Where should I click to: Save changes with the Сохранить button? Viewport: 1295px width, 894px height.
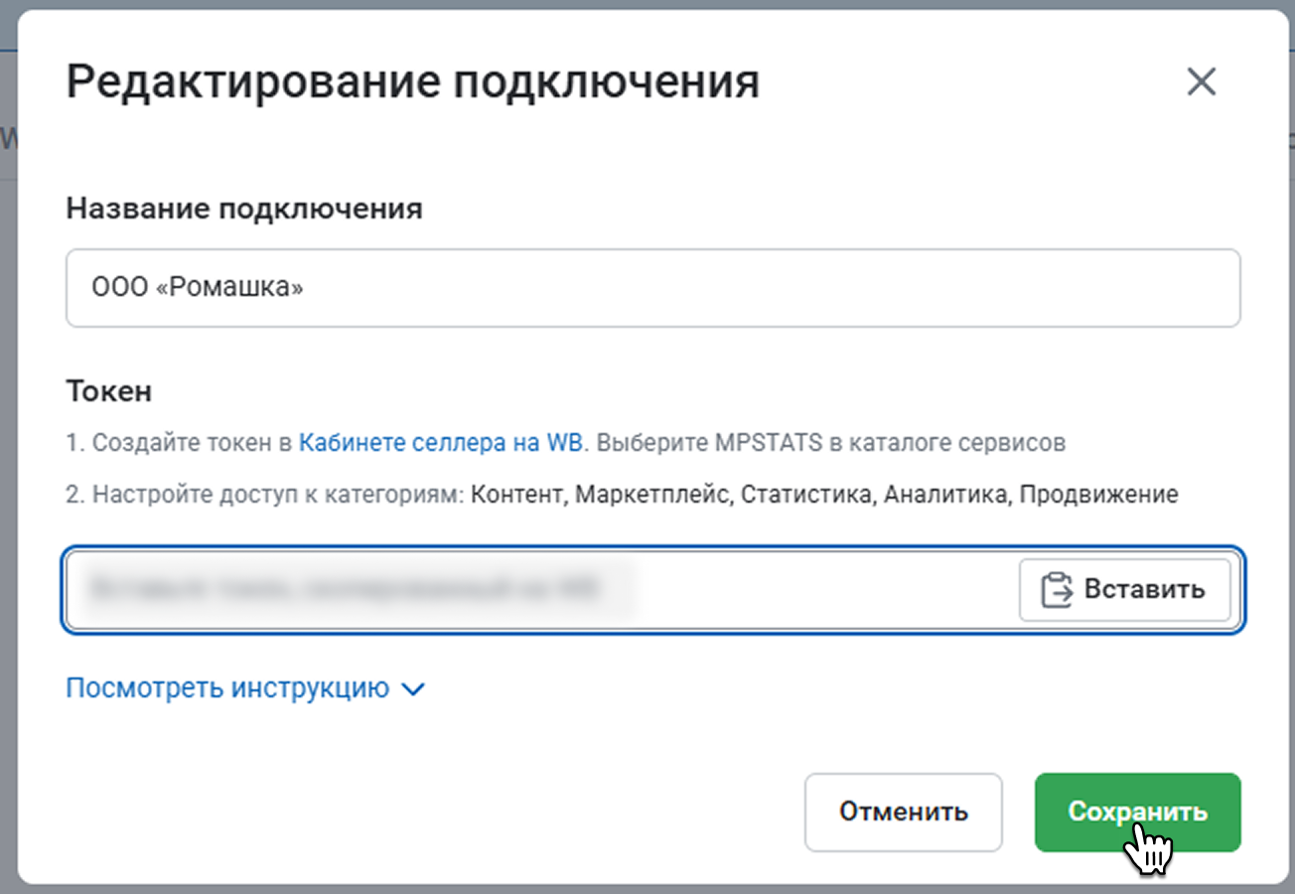point(1137,813)
